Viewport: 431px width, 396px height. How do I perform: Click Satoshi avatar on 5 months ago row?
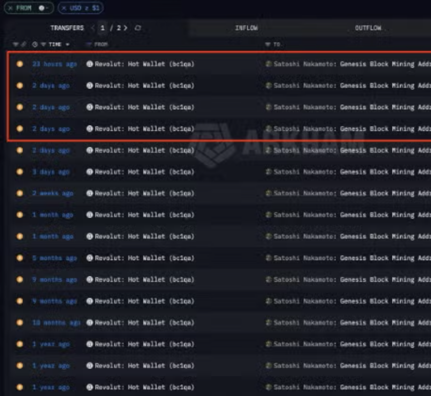[x=269, y=258]
